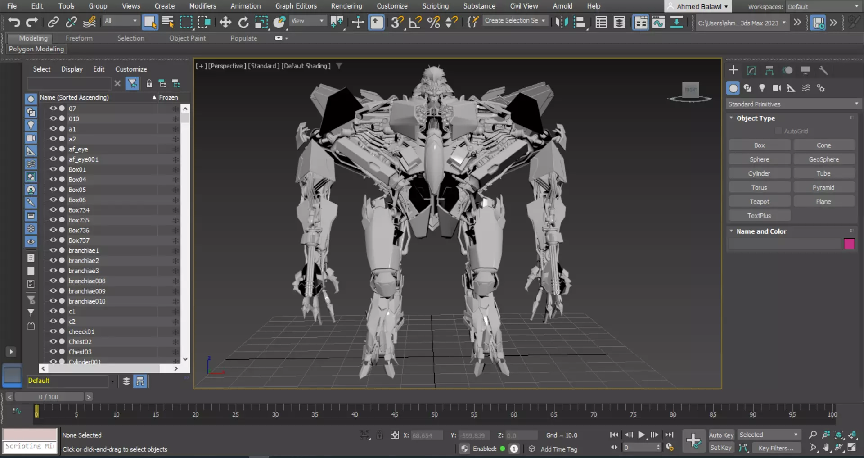Switch to Helpers category icon

tap(791, 88)
